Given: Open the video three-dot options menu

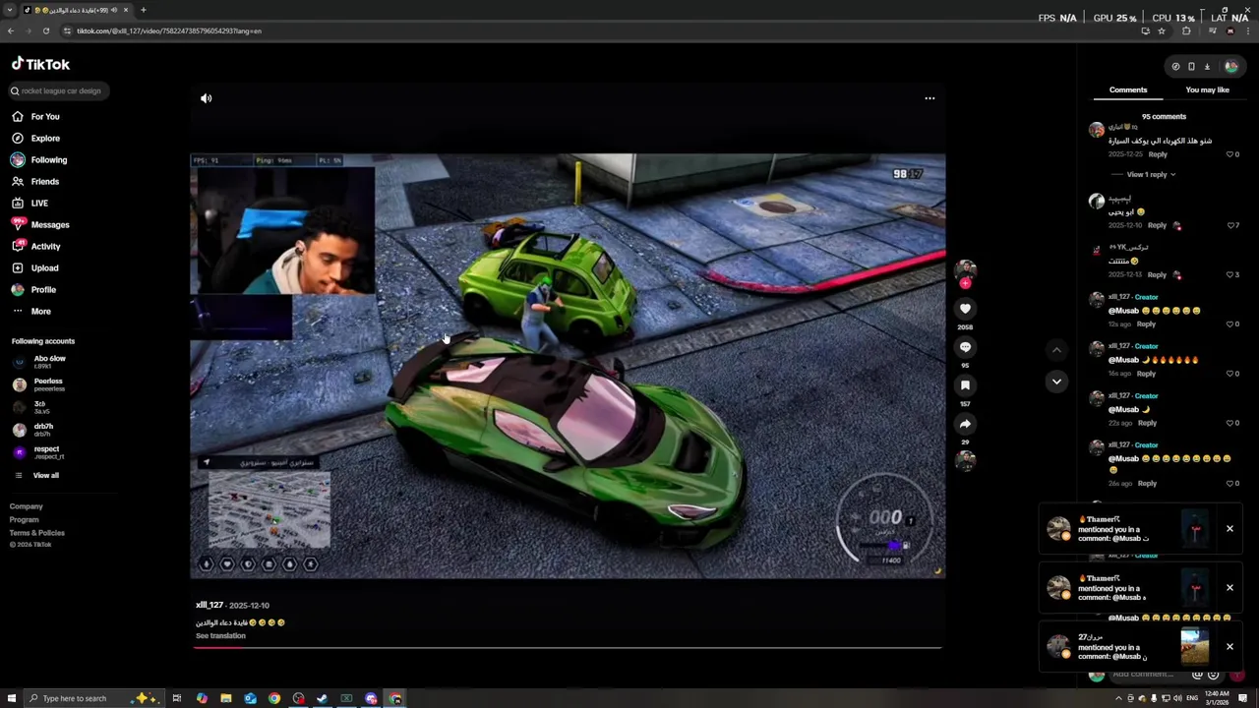Looking at the screenshot, I should pyautogui.click(x=929, y=98).
